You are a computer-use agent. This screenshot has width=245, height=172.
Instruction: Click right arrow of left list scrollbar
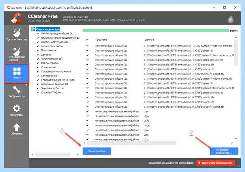point(77,155)
